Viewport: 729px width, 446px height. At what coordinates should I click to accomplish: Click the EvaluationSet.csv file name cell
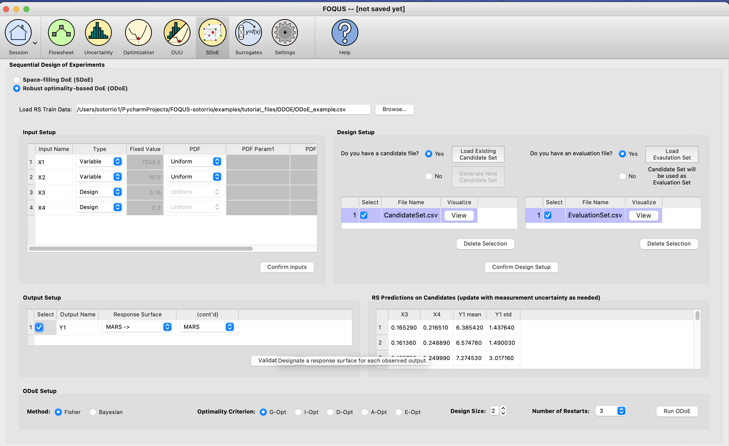click(x=595, y=215)
